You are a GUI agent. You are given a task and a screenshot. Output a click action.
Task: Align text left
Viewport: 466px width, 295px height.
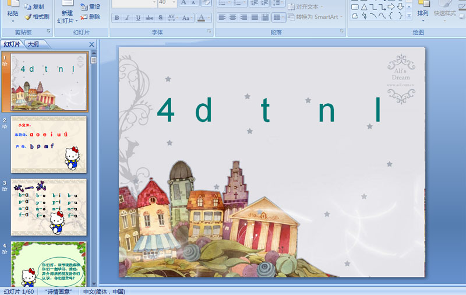[x=222, y=17]
